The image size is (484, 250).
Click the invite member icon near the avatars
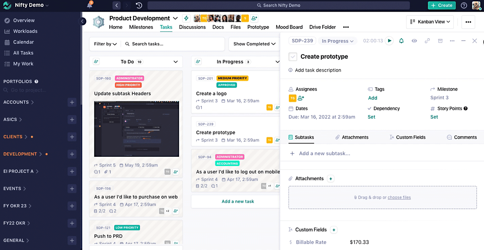[254, 18]
